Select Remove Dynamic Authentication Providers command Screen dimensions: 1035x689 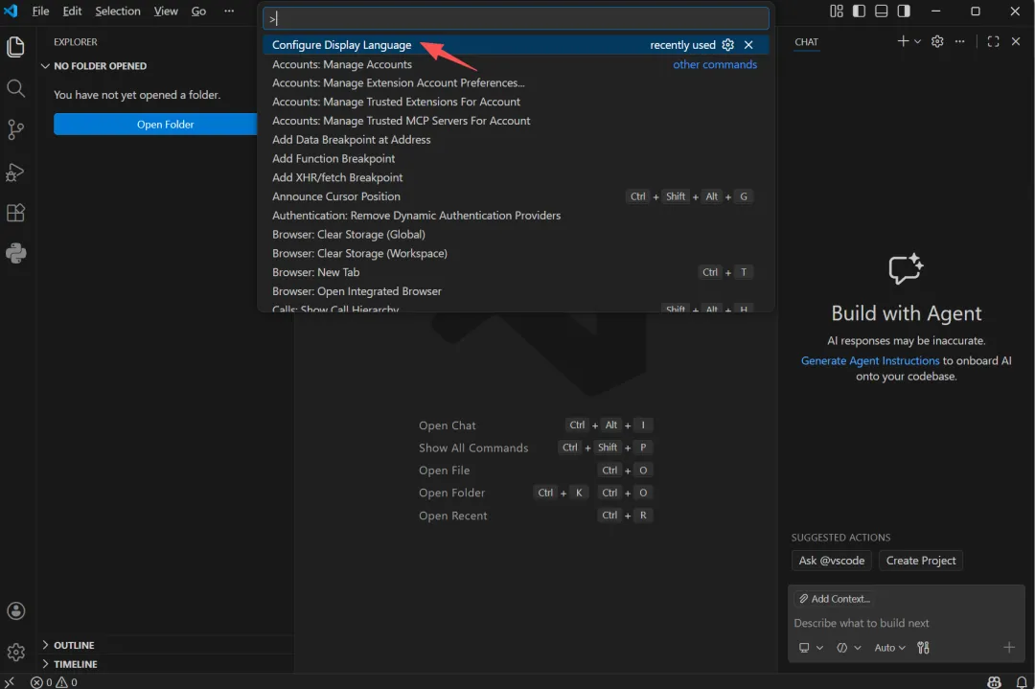(x=516, y=216)
